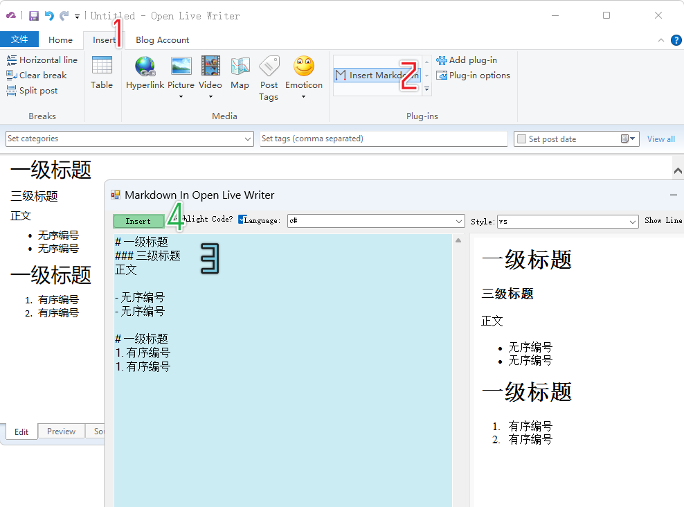Insert a Clear break
This screenshot has width=684, height=507.
click(37, 75)
